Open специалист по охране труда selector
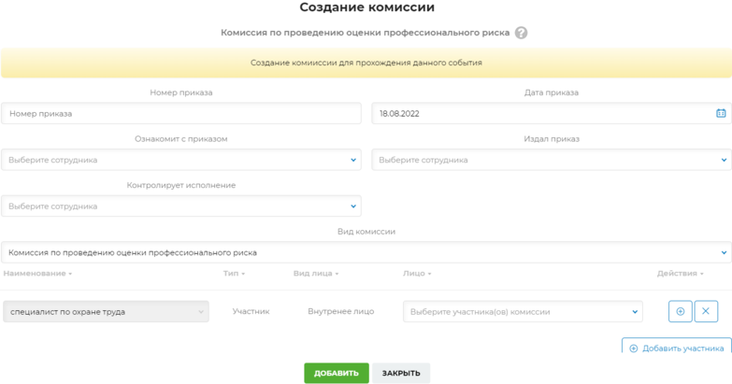The height and width of the screenshot is (384, 732). [106, 311]
